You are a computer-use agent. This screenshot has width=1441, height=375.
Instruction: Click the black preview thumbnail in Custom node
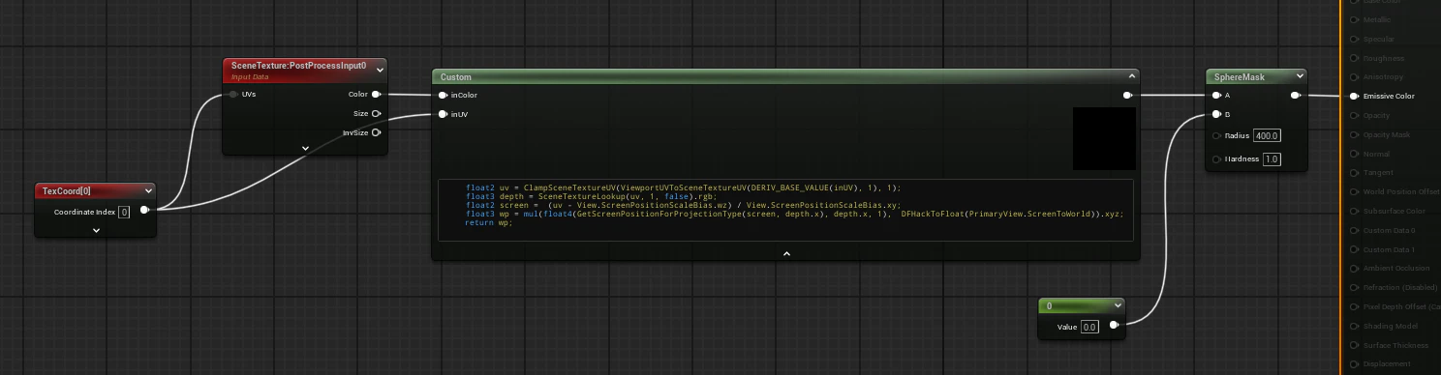click(x=1104, y=138)
